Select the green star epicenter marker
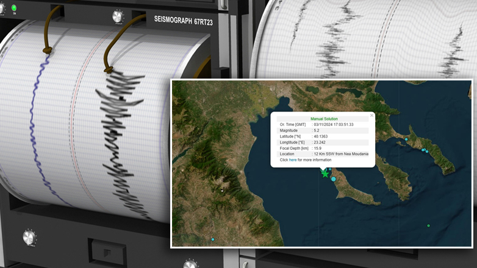Viewport: 477px width, 268px height. pyautogui.click(x=325, y=174)
